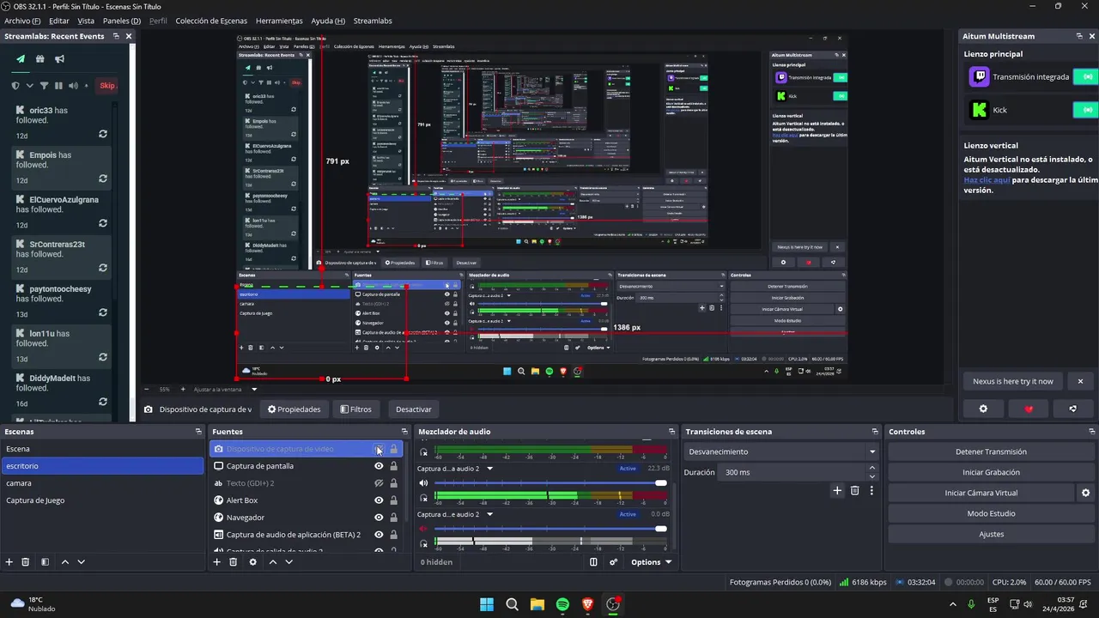Expand the chevron dropdown in Recent Events toolbar
This screenshot has width=1099, height=618.
(30, 86)
